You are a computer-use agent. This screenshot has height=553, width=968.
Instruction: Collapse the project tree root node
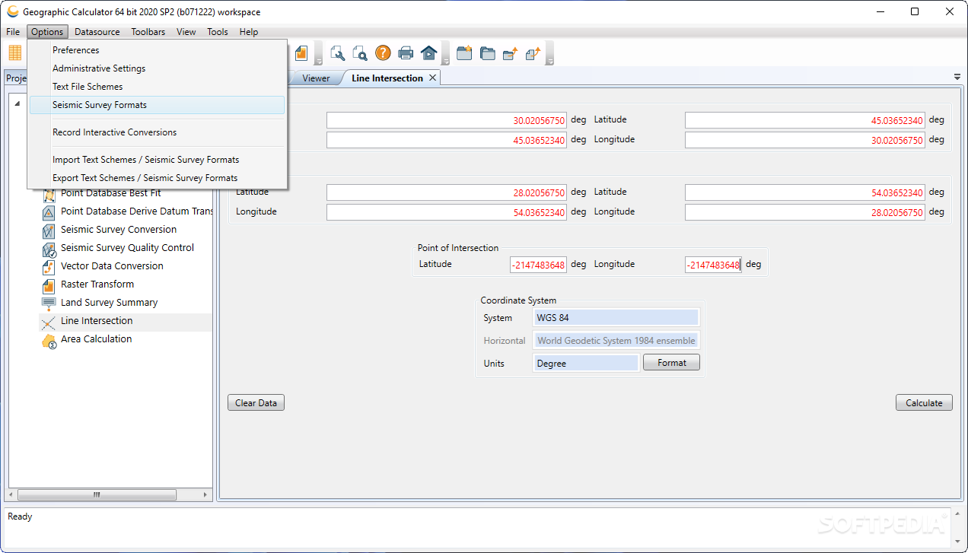(x=17, y=104)
